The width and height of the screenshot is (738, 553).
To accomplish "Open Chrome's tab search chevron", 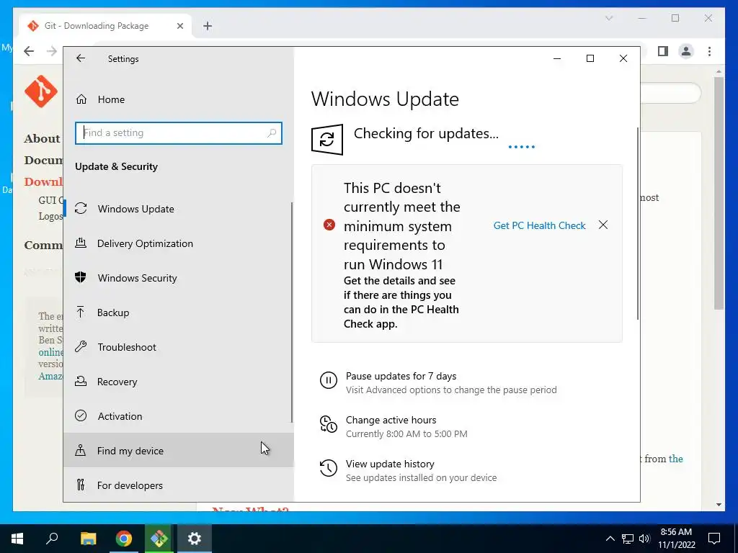I will point(608,18).
